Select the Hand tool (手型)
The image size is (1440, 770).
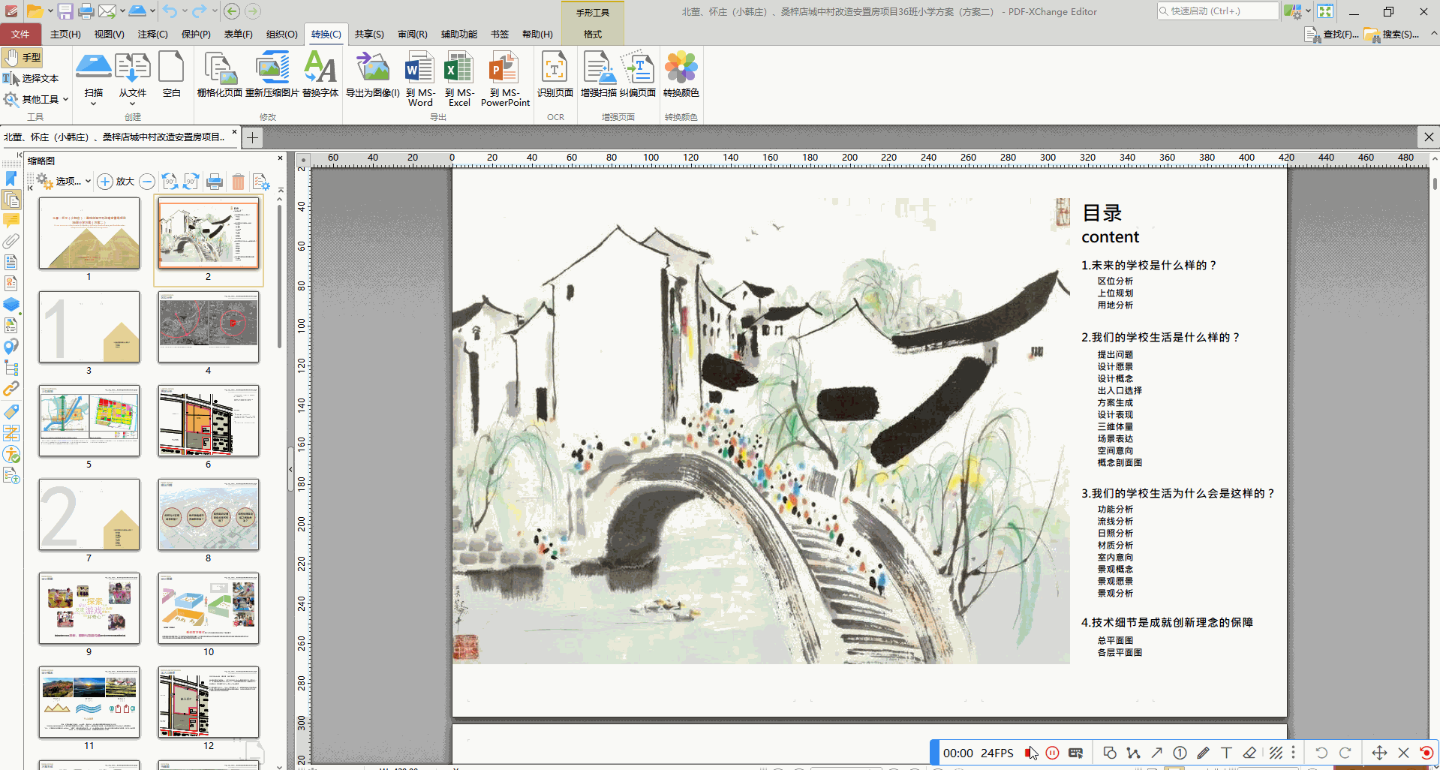(x=23, y=58)
